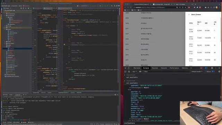Switch to the localhost browser tab
This screenshot has width=222, height=125.
click(x=142, y=4)
